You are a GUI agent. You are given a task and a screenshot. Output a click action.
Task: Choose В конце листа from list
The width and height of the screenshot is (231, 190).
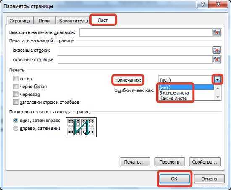click(174, 93)
